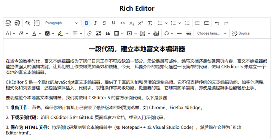
Task: Expand bulleted list style options
Action: [166, 23]
